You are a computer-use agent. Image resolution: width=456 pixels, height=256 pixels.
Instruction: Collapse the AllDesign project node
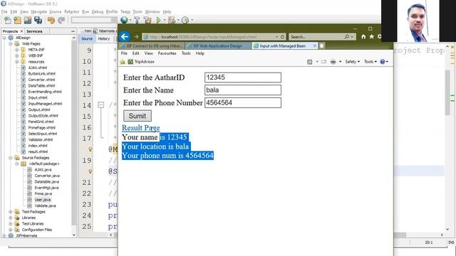[4, 38]
